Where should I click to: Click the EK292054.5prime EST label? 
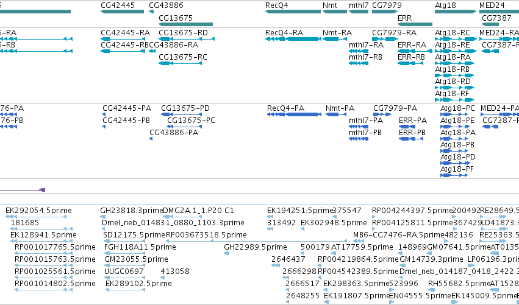coord(38,211)
